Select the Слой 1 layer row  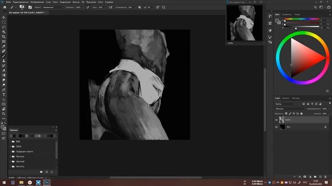click(302, 120)
